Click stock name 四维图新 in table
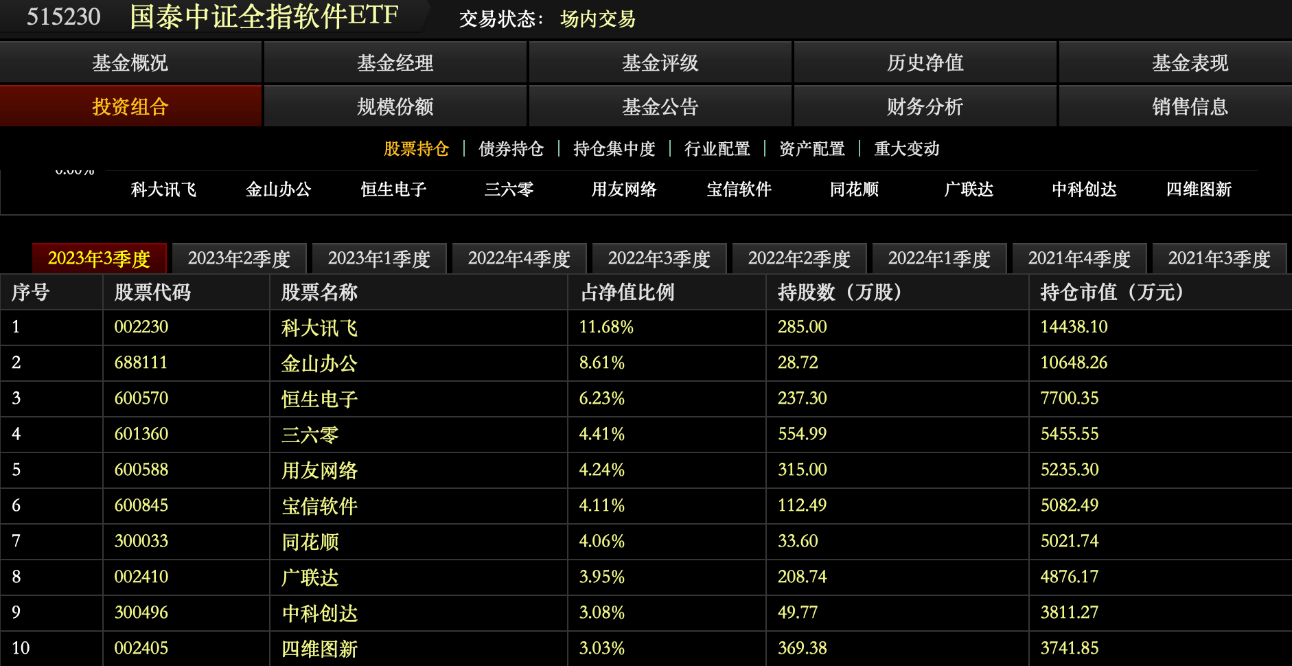 coord(319,650)
